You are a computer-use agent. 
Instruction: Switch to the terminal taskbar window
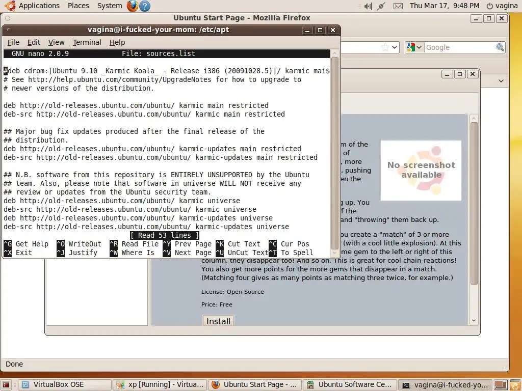click(x=445, y=385)
